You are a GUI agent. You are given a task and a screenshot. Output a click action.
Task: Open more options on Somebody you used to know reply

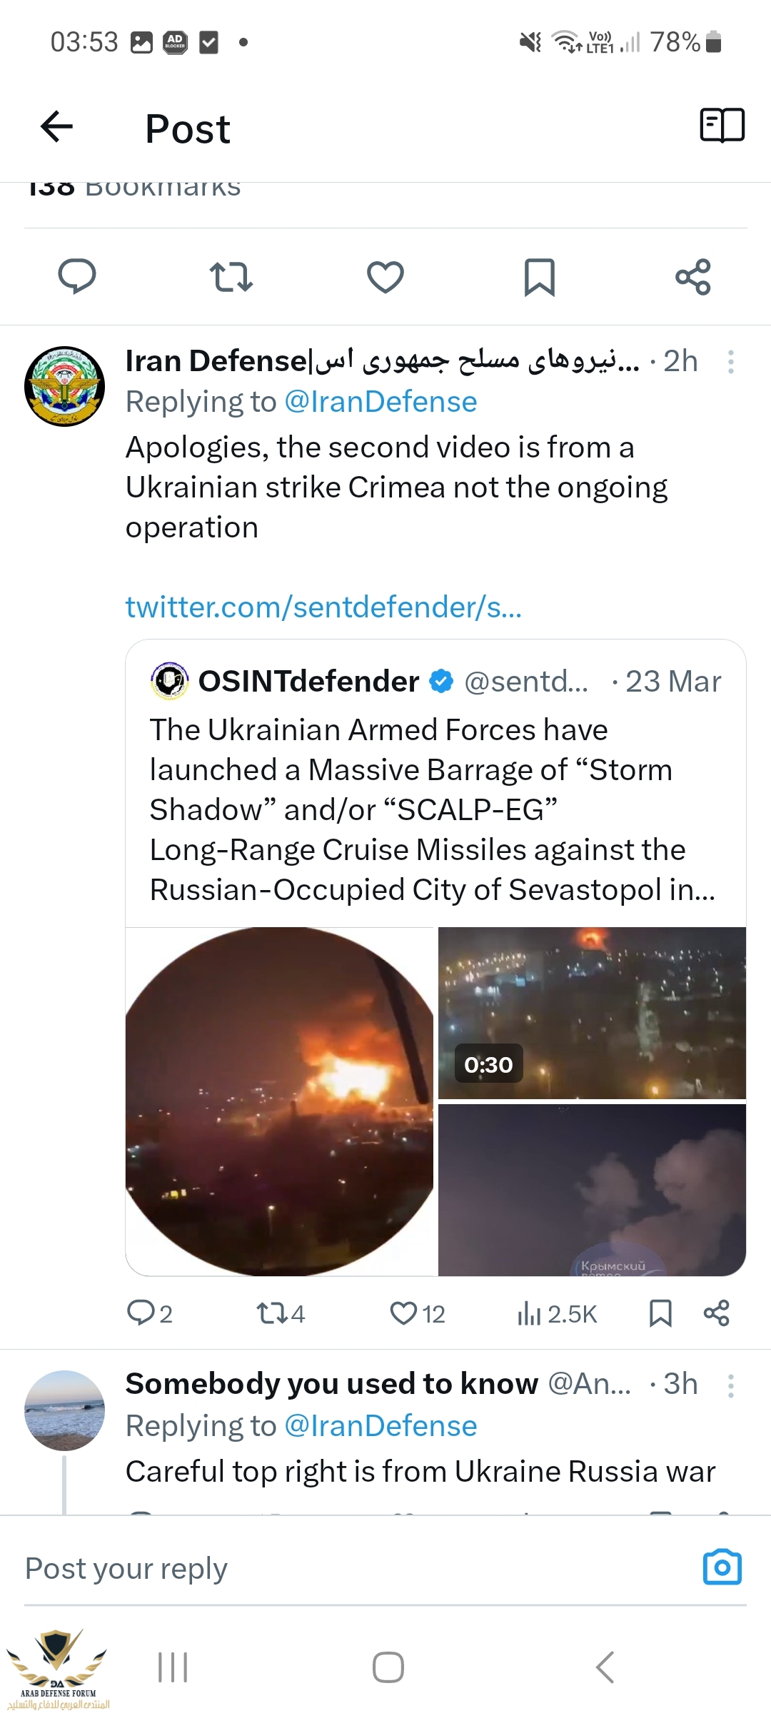(x=731, y=1385)
